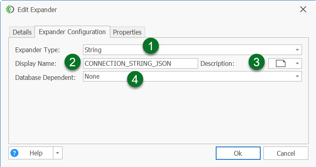Click the Help button
The image size is (316, 167).
(x=36, y=153)
